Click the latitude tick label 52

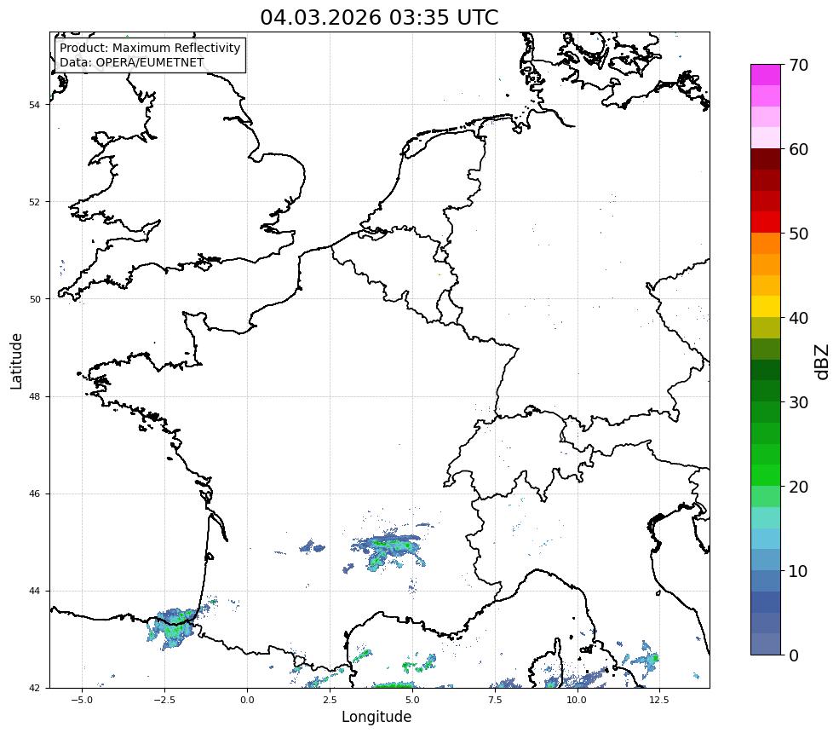34,202
